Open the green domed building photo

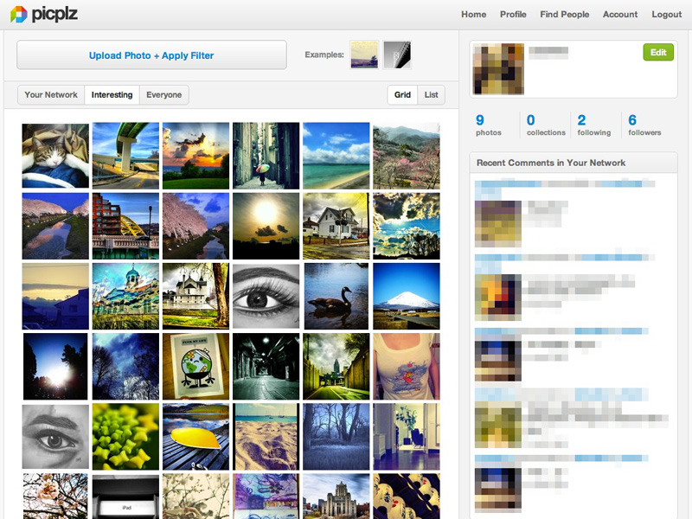point(125,296)
